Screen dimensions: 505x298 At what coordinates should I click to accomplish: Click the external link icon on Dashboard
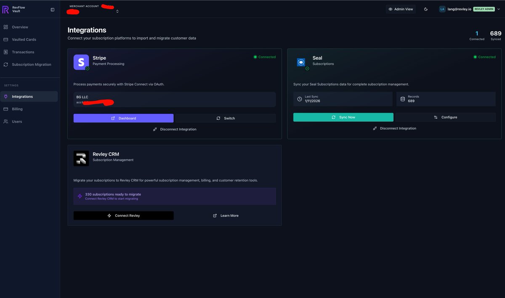click(x=113, y=118)
